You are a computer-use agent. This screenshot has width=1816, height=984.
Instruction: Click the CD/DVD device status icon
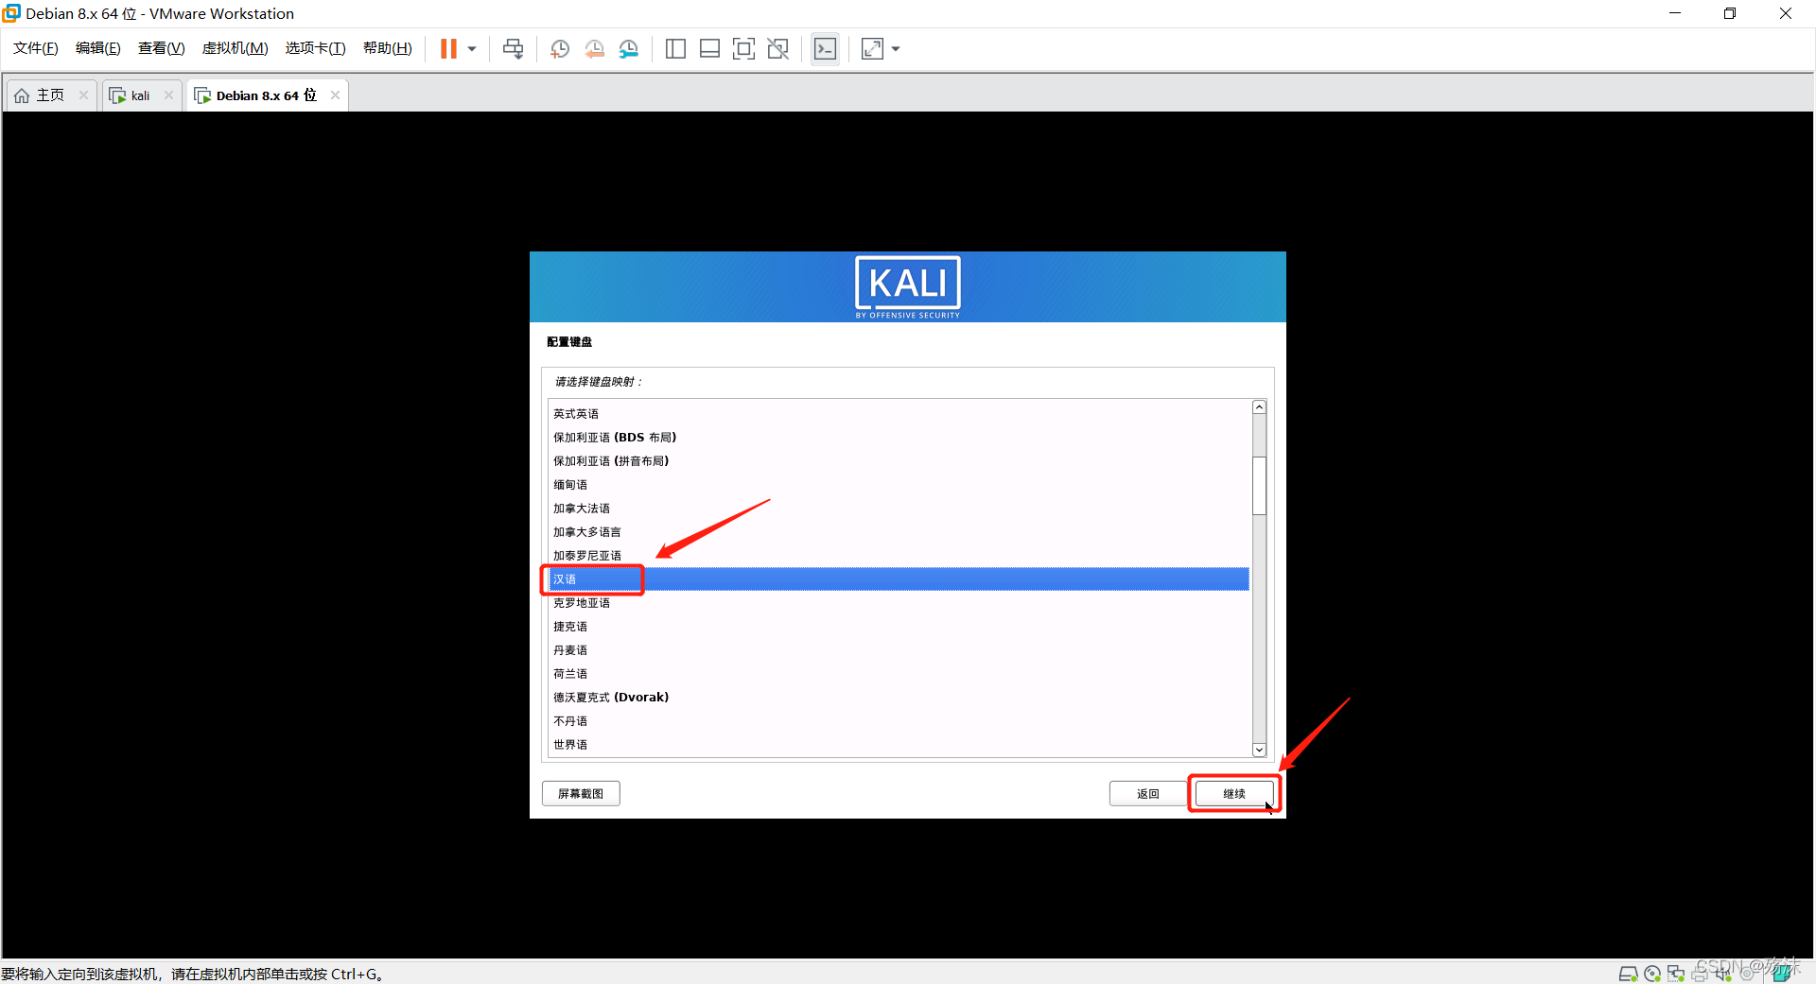(1652, 974)
